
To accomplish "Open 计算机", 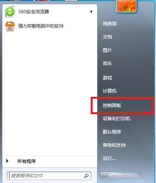I will tap(110, 91).
